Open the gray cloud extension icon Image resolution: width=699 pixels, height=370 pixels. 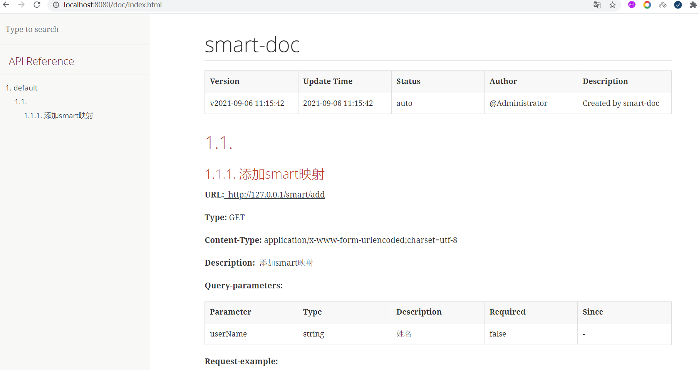pos(663,5)
